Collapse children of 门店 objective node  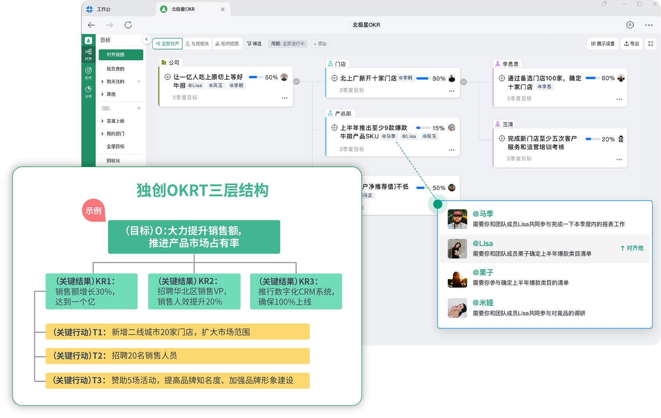[x=464, y=82]
